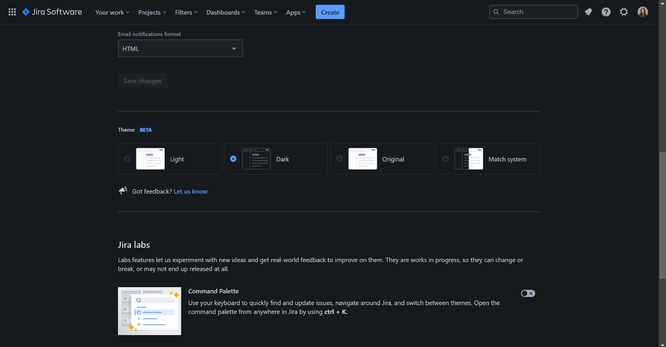Click the page vertical scrollbar thumb
Image resolution: width=666 pixels, height=347 pixels.
pos(662,216)
